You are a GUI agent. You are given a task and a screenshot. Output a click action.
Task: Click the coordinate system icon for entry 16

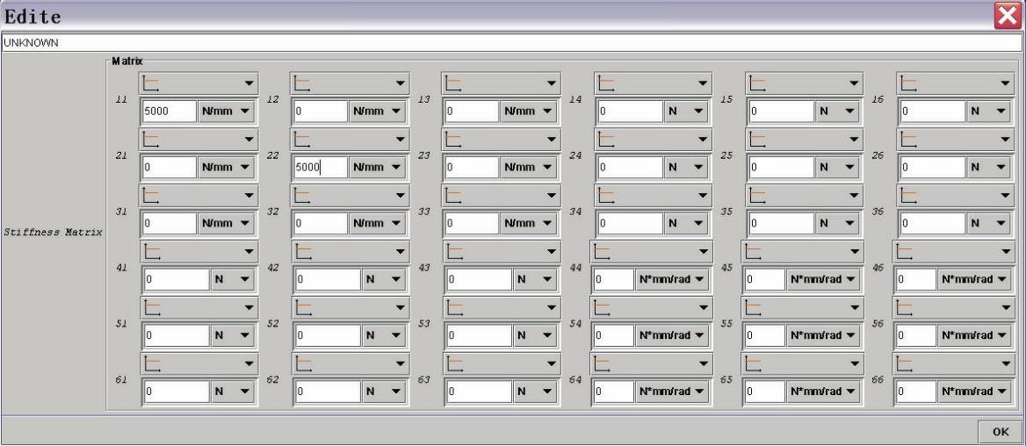pyautogui.click(x=907, y=83)
